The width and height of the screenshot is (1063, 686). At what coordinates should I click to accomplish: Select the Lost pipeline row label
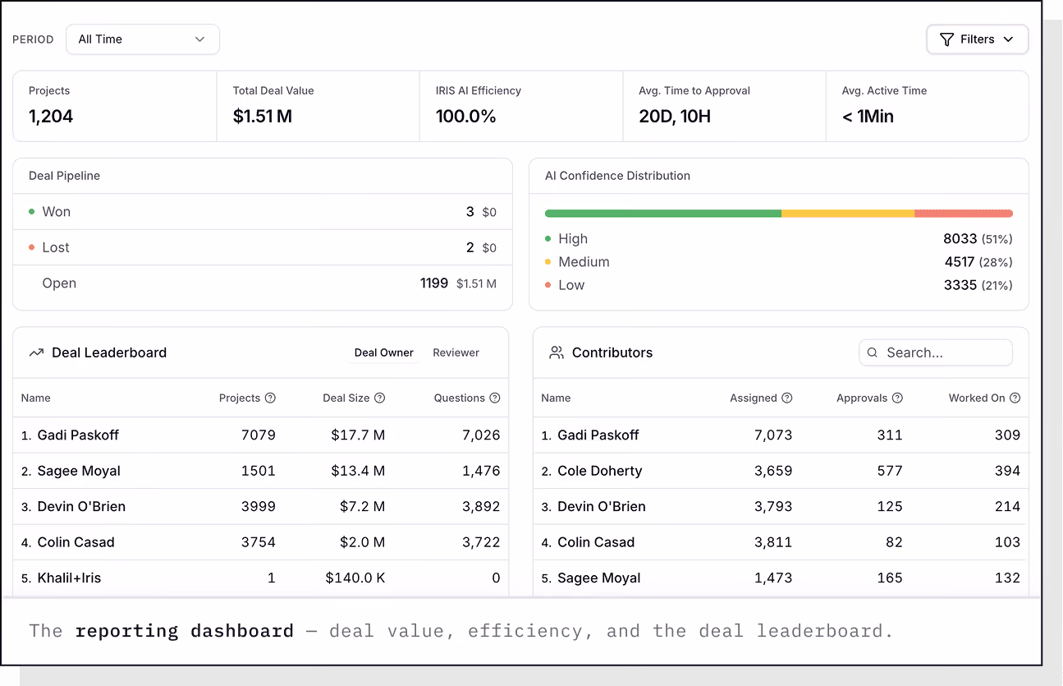pos(56,247)
